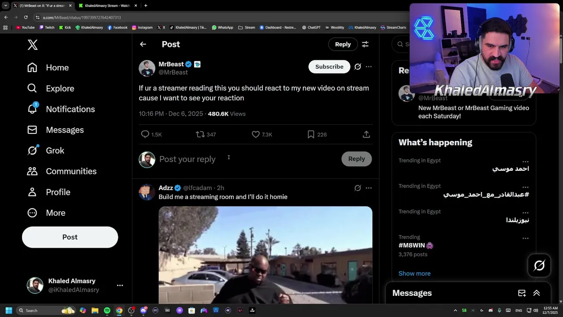
Task: Open tab search dropdown arrow
Action: (5, 6)
